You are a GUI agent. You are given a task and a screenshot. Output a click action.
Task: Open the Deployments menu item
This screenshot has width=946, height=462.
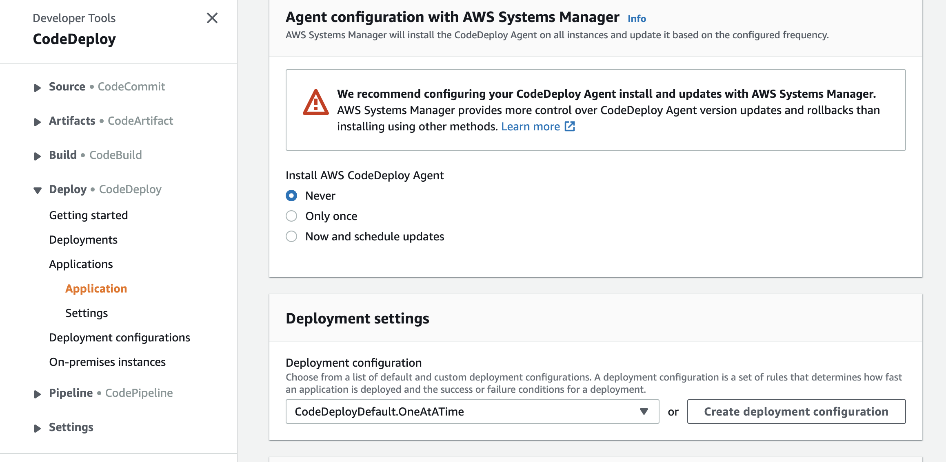coord(83,240)
